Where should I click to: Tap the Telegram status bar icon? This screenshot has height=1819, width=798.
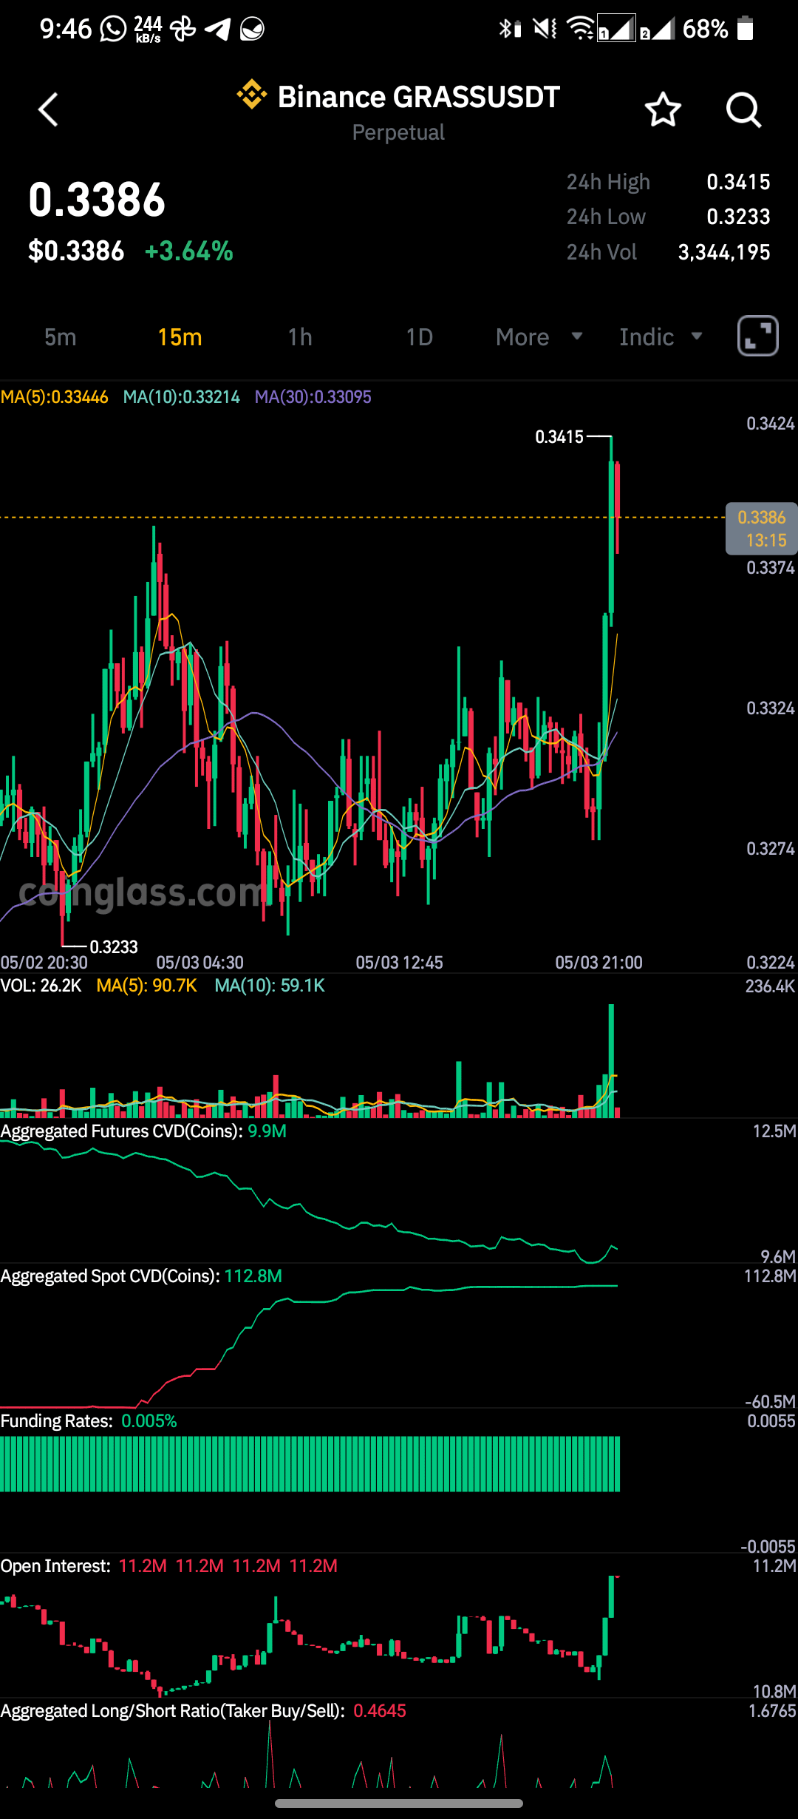pyautogui.click(x=217, y=29)
